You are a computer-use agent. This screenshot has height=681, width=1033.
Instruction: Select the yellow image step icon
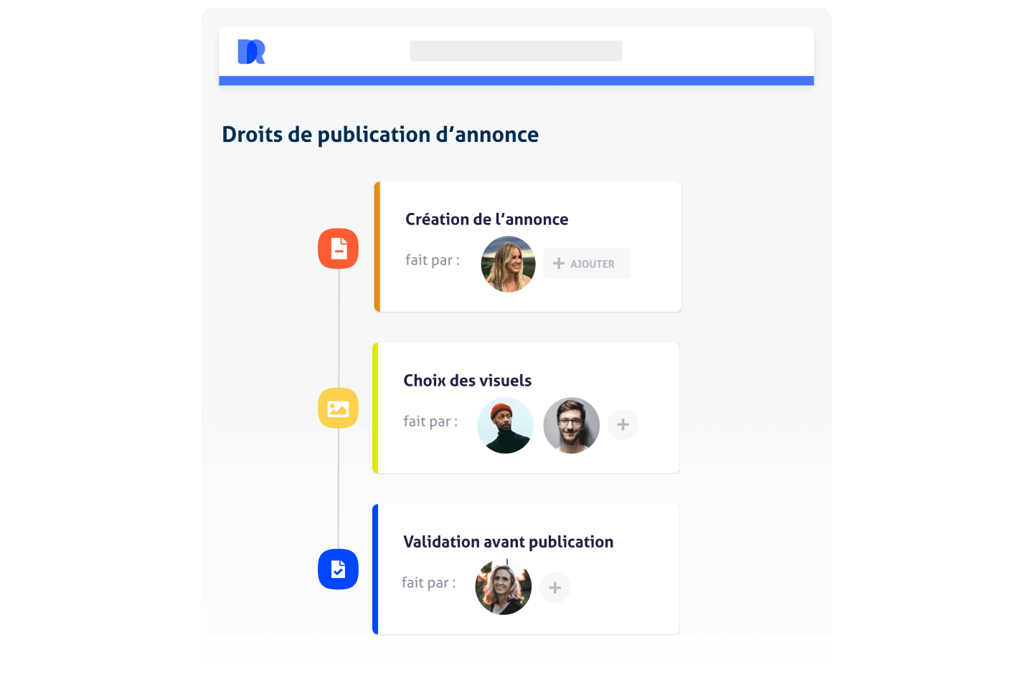click(338, 408)
